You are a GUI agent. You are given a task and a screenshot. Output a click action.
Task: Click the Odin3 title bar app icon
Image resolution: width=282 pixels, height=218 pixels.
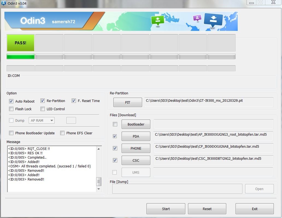pos(4,3)
